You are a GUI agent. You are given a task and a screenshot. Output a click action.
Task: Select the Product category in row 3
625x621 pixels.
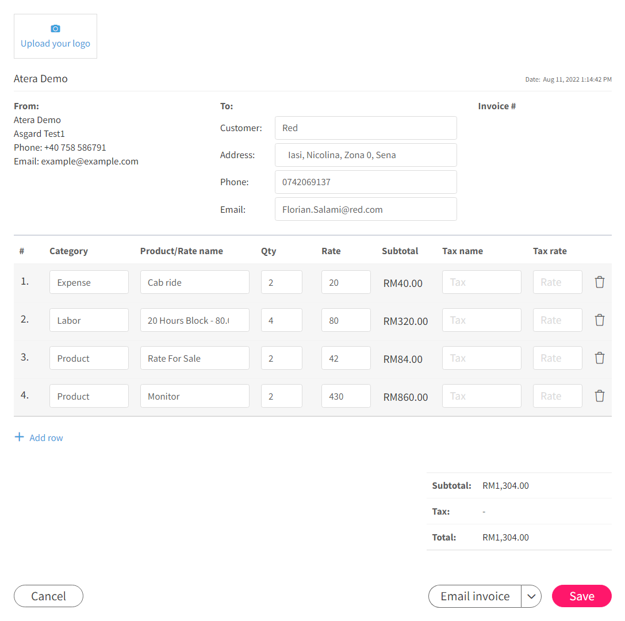pyautogui.click(x=89, y=358)
